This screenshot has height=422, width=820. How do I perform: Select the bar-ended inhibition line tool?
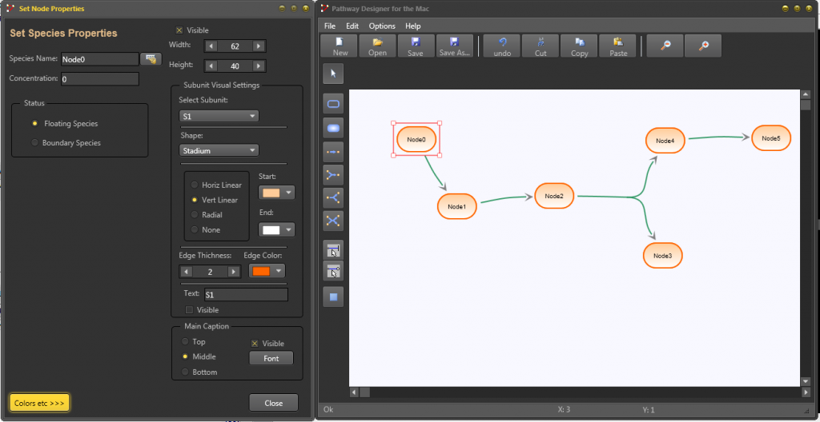[333, 250]
